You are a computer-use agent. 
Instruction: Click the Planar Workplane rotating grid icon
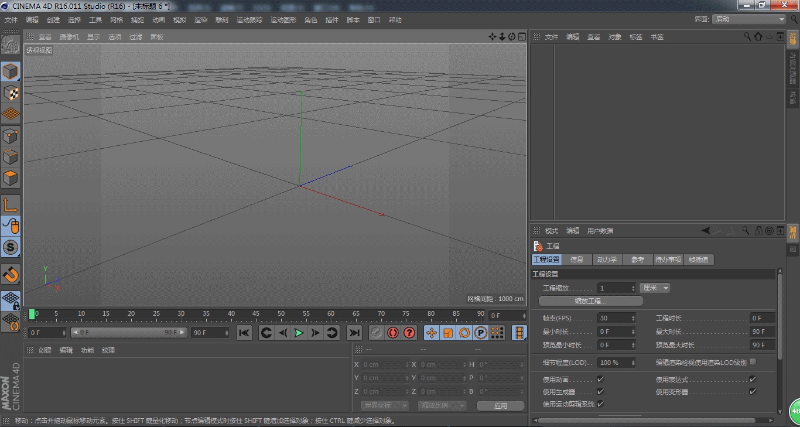tap(11, 322)
